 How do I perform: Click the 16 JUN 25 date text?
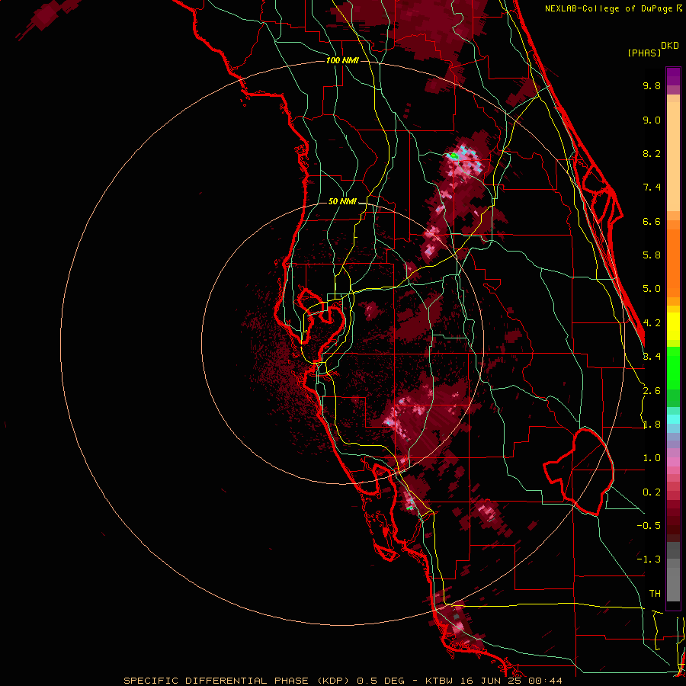click(489, 681)
